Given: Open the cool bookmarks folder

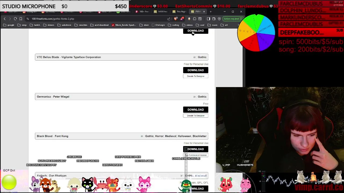Looking at the screenshot, I should pyautogui.click(x=200, y=25).
